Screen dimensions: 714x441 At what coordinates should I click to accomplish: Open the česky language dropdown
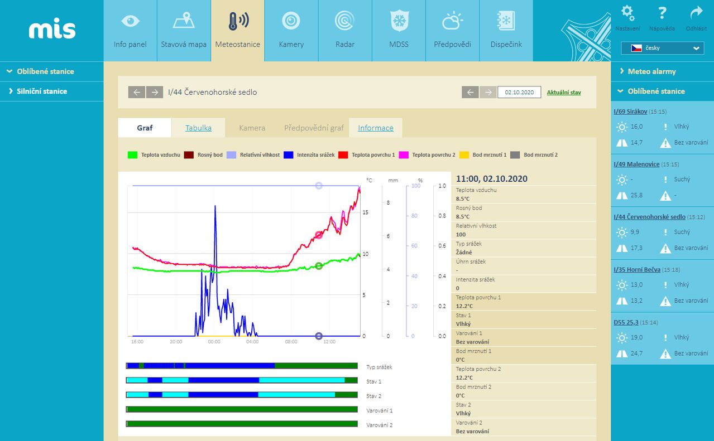(662, 48)
